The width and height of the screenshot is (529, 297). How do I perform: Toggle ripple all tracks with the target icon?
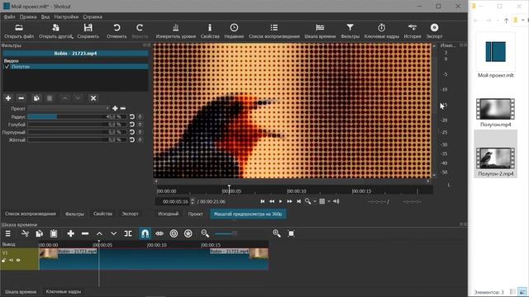point(174,233)
